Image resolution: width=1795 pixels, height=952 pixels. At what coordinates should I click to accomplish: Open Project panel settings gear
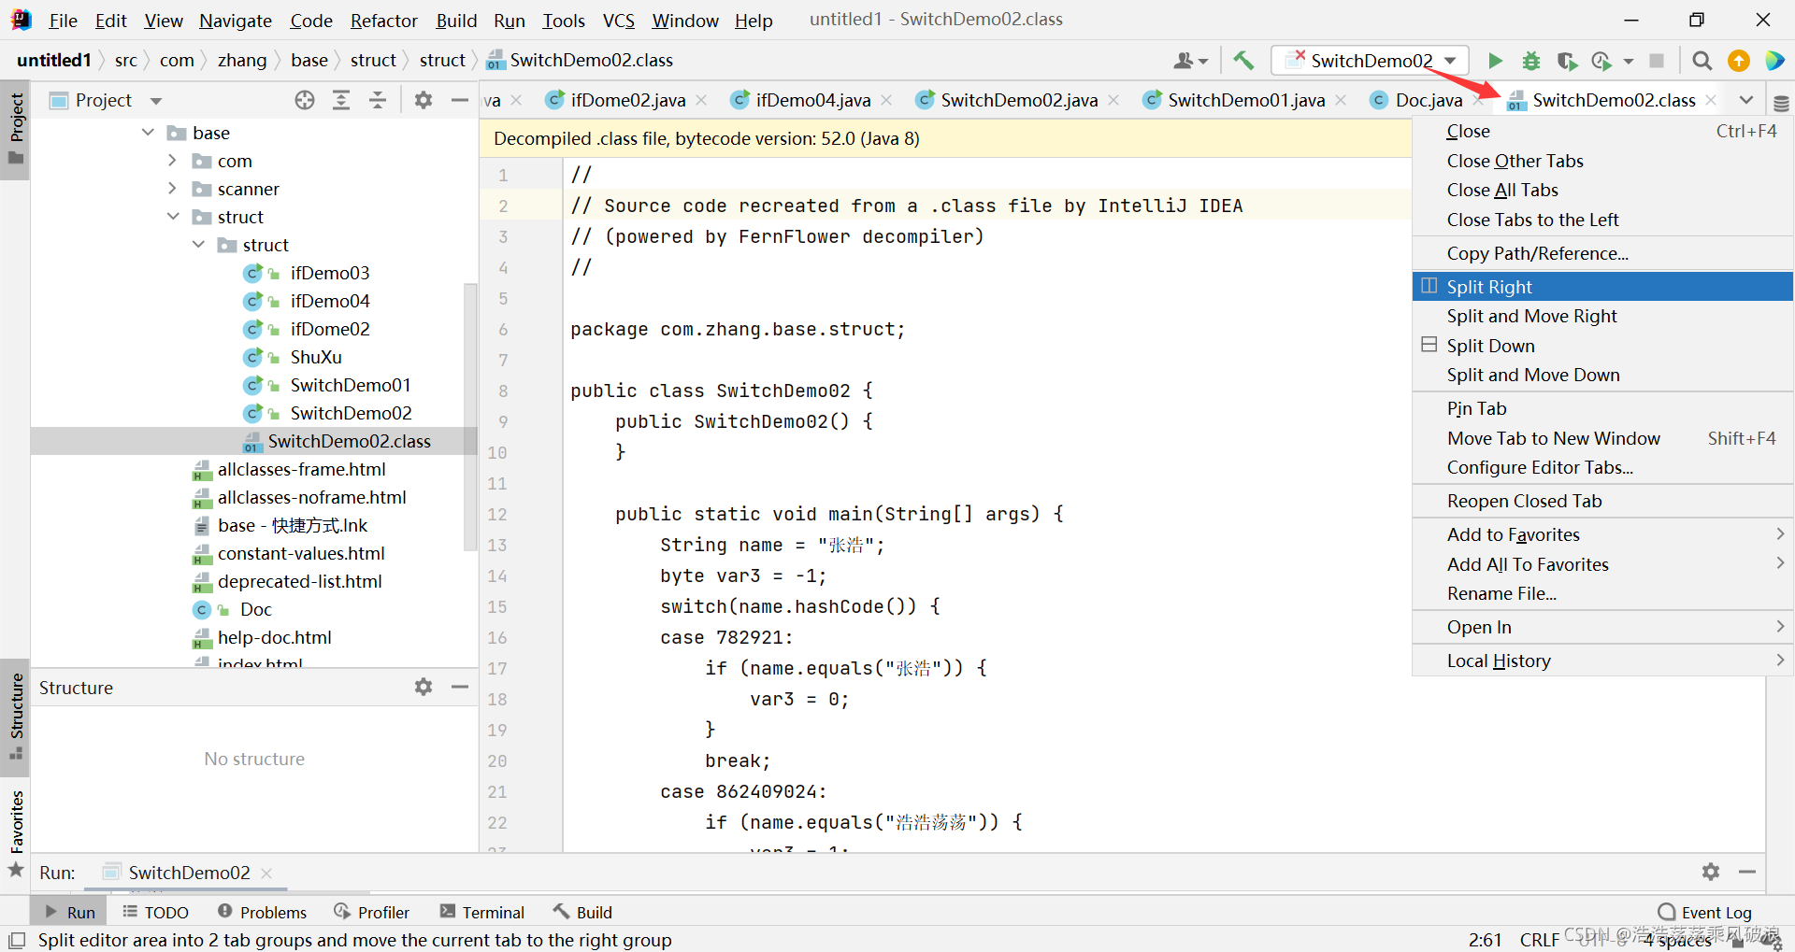424,100
